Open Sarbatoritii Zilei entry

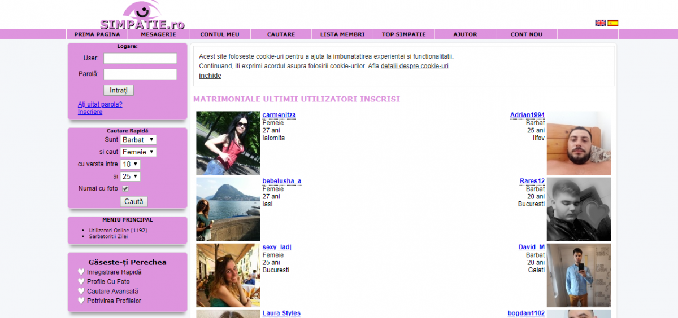click(108, 236)
